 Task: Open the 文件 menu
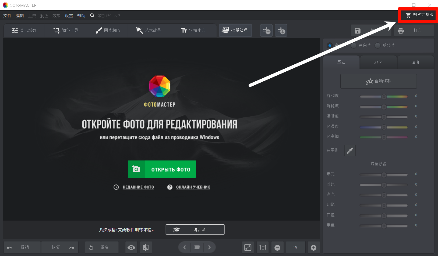point(7,16)
